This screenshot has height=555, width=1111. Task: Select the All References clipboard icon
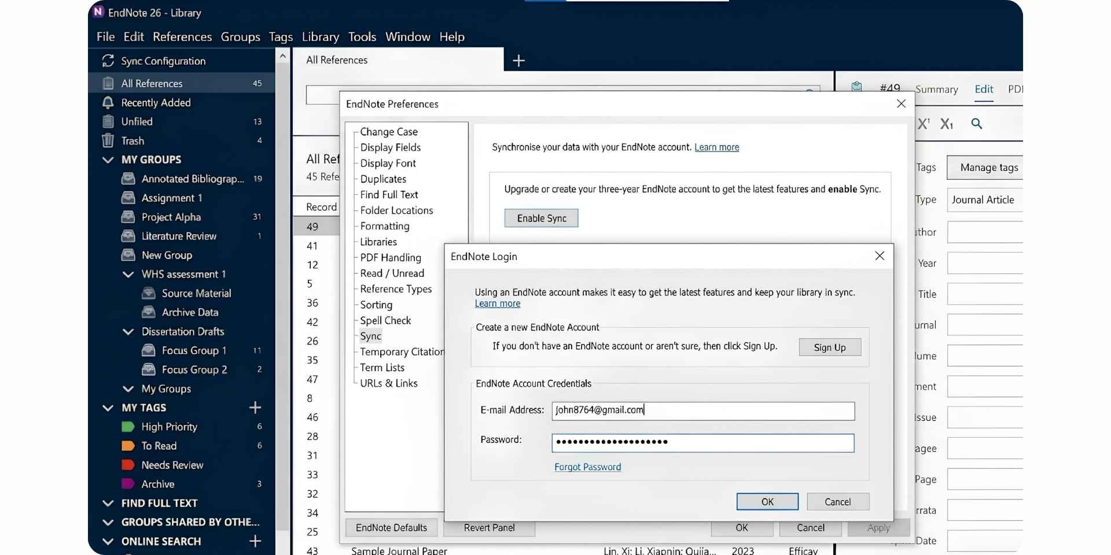pyautogui.click(x=108, y=83)
